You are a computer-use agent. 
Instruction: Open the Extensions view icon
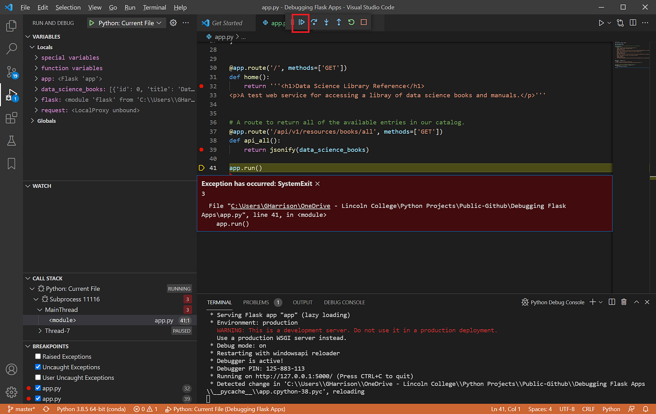click(11, 118)
